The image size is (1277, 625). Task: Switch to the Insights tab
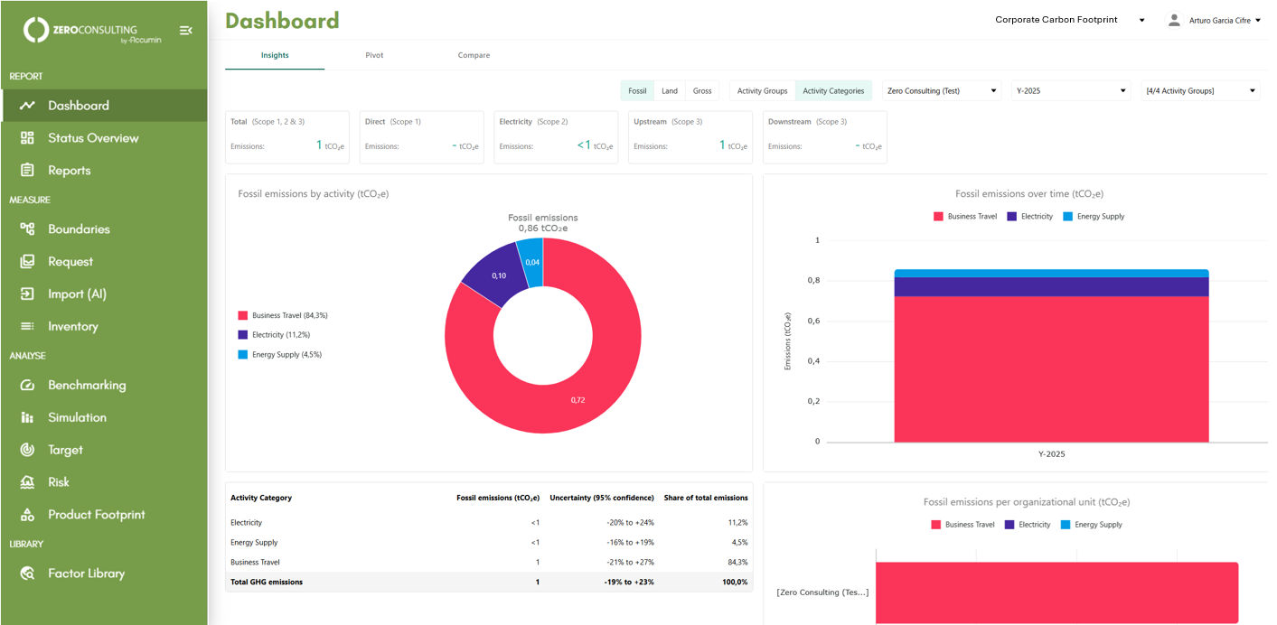point(275,55)
